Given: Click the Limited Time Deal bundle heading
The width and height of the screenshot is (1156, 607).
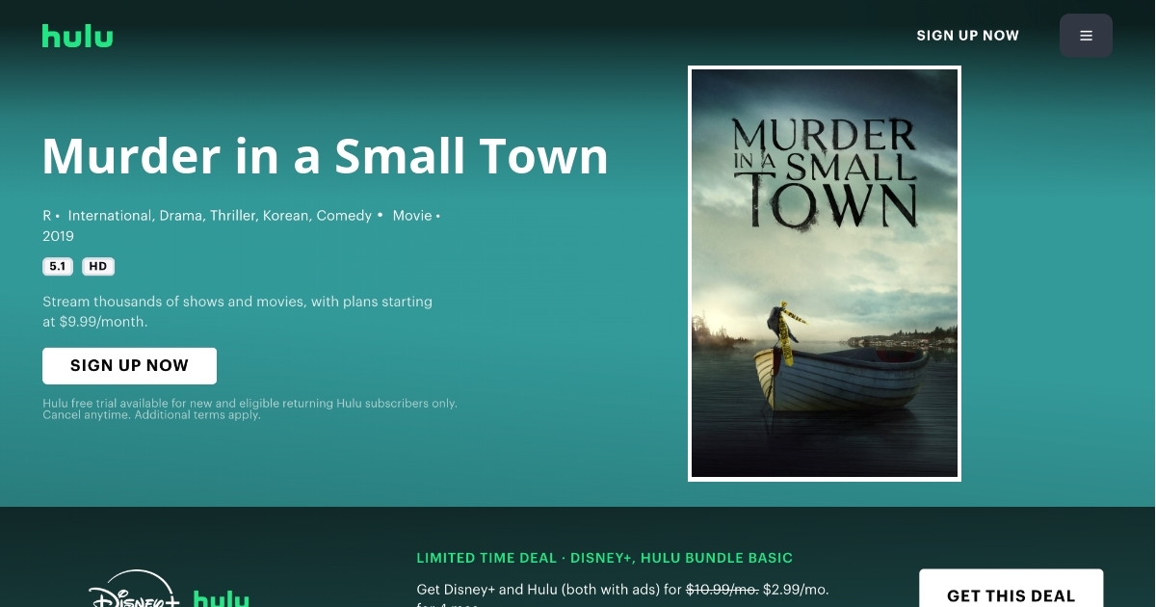Looking at the screenshot, I should 605,558.
